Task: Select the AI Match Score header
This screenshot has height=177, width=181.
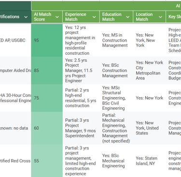Action: 47,17
